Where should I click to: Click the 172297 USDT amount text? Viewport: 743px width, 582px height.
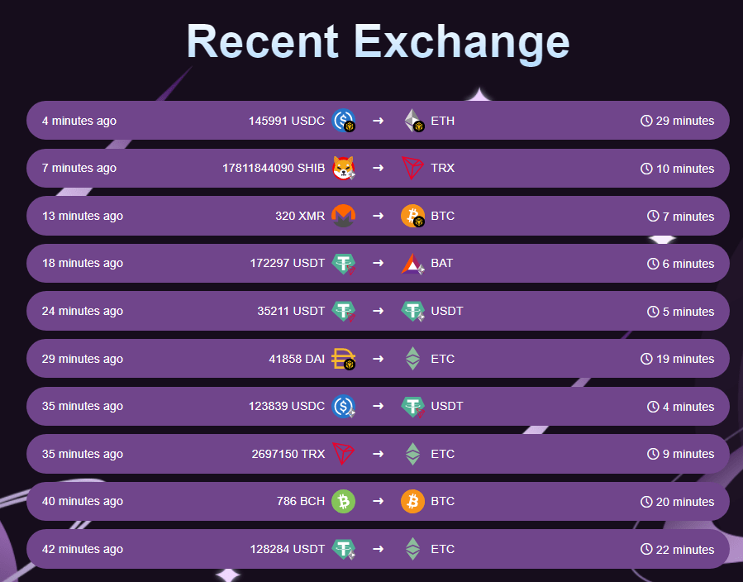pyautogui.click(x=287, y=263)
